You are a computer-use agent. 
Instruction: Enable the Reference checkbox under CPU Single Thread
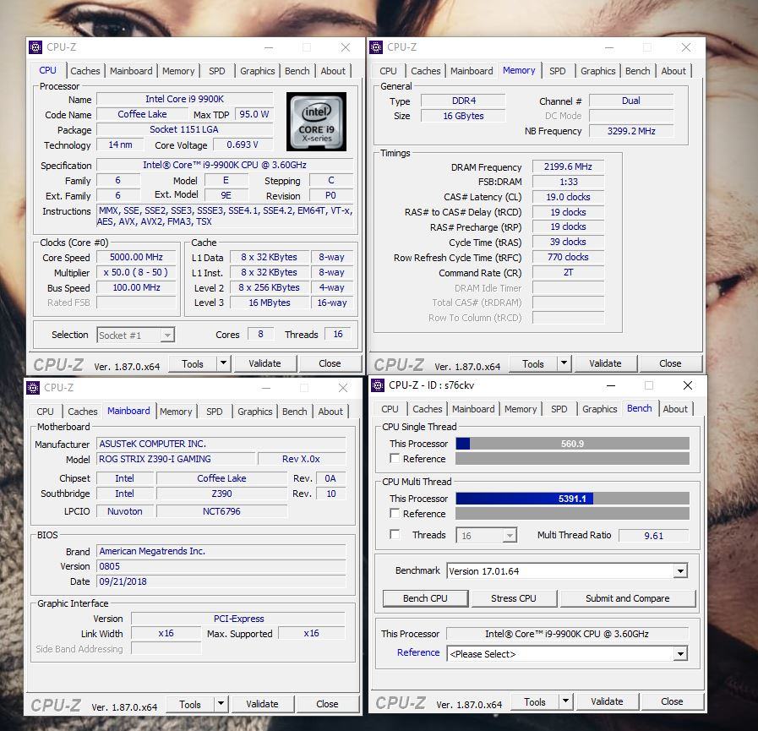395,458
